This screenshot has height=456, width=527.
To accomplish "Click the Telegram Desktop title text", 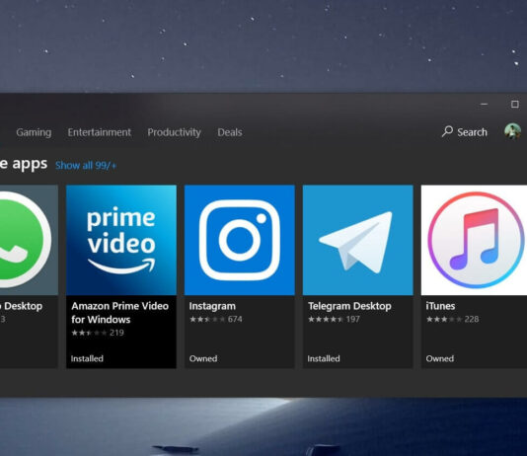I will (x=349, y=306).
